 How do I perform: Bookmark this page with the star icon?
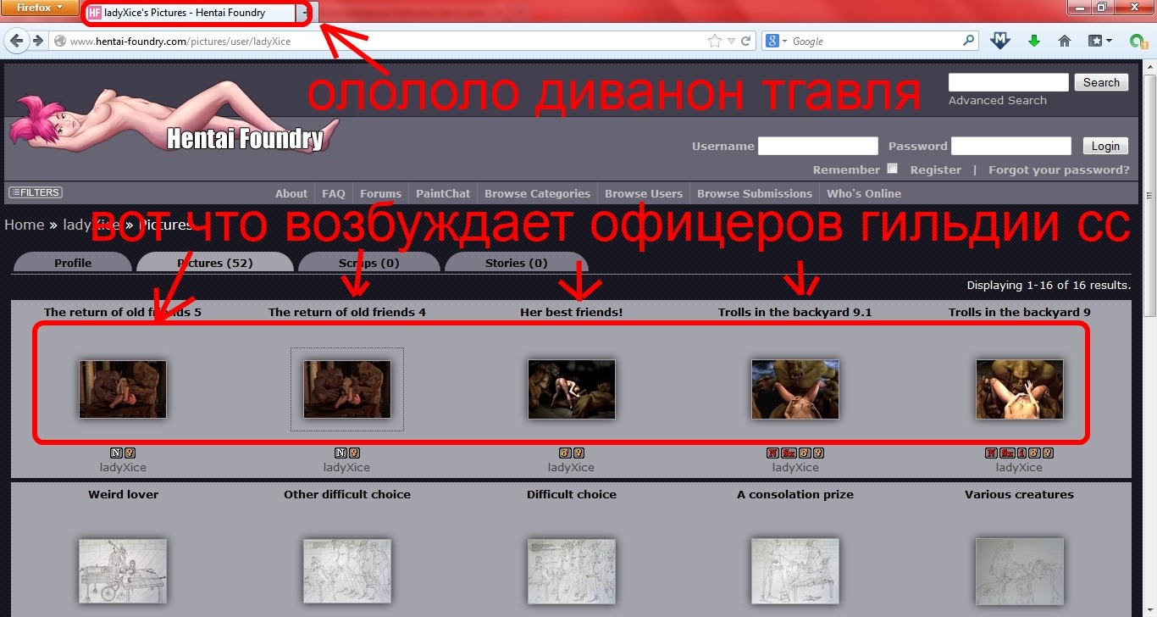[715, 41]
